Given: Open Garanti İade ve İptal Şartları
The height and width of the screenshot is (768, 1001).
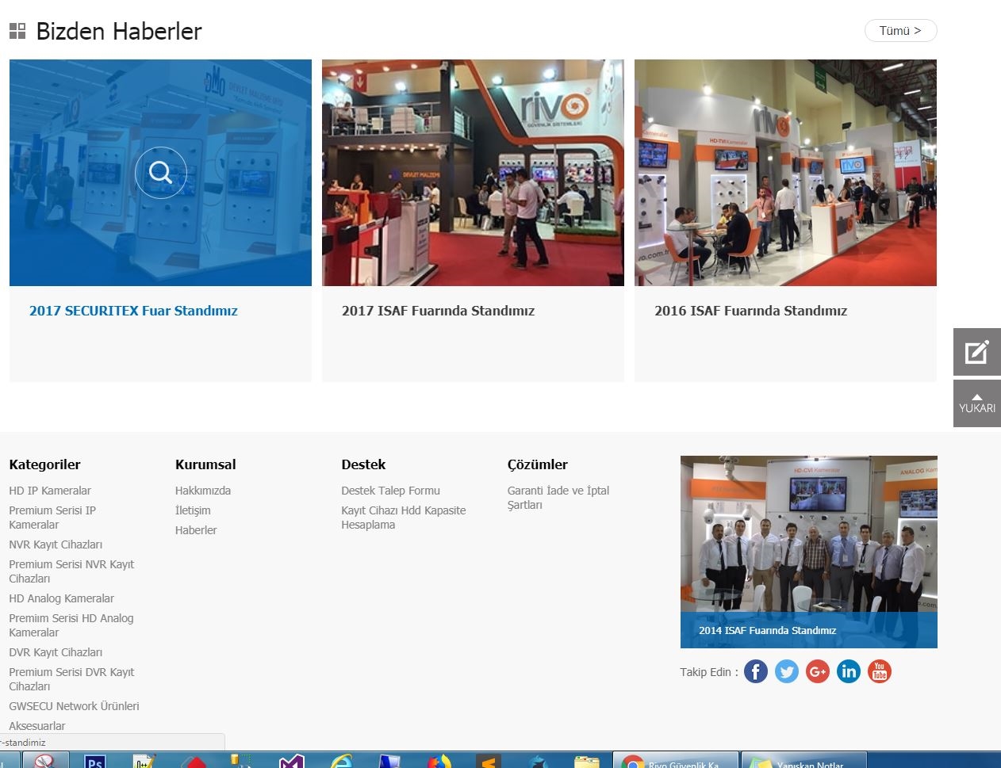Looking at the screenshot, I should (x=558, y=498).
